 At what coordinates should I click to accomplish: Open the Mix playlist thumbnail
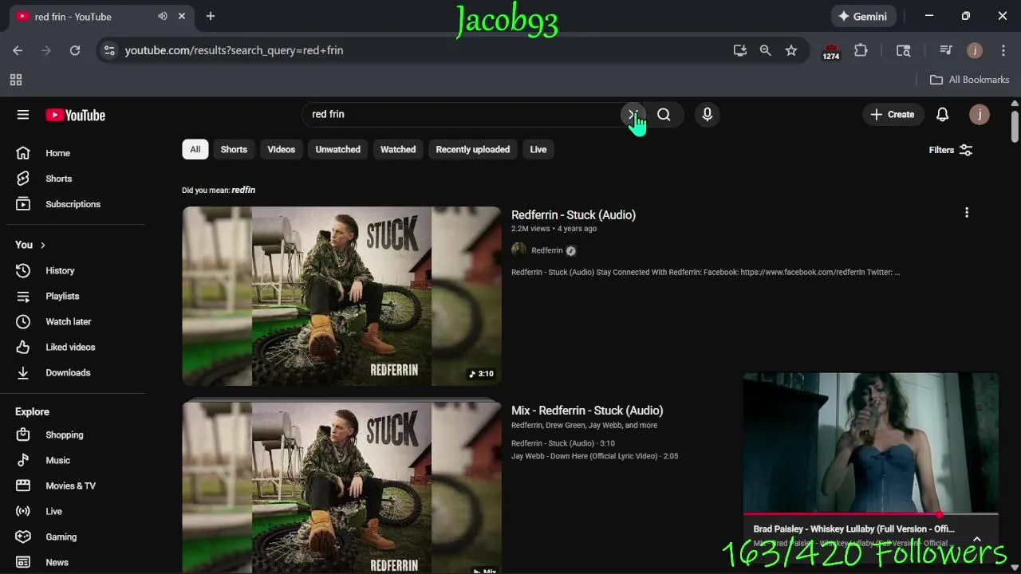click(341, 488)
